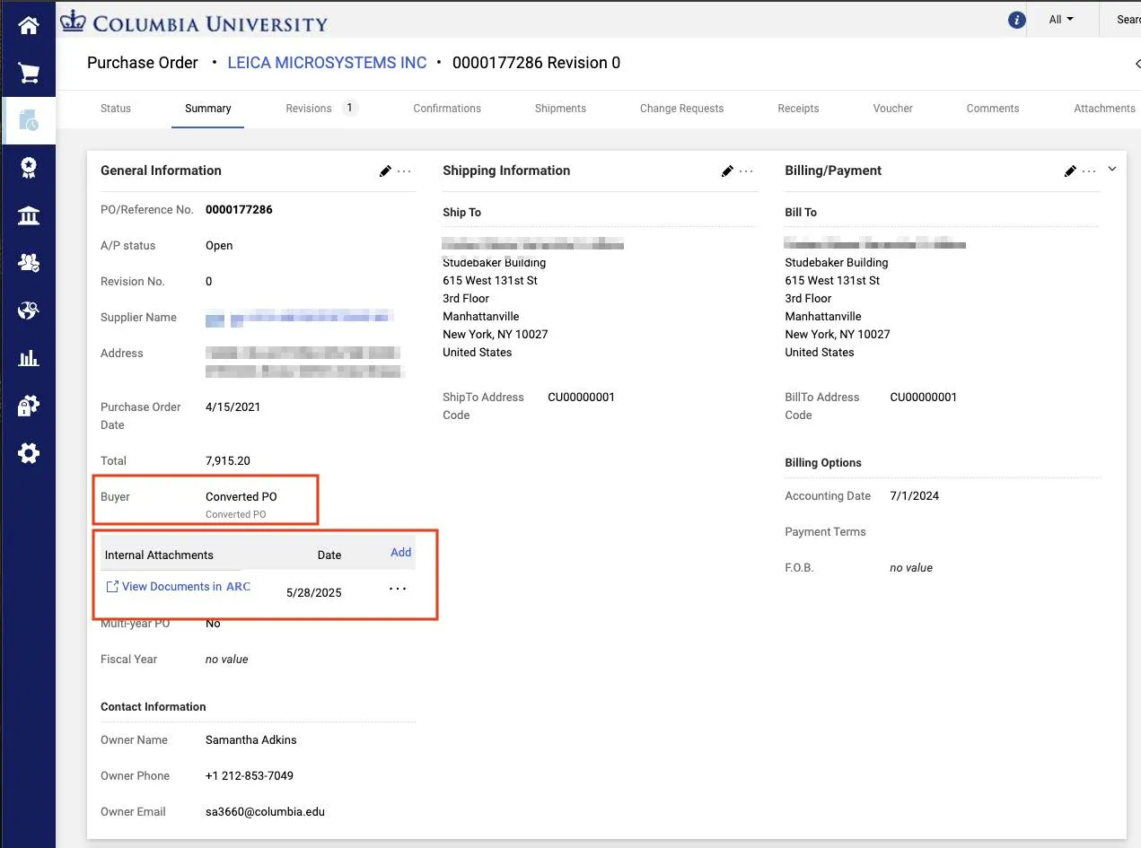Screen dimensions: 1141x848
Task: Click BillTo address code CU00000001
Action: 924,398
